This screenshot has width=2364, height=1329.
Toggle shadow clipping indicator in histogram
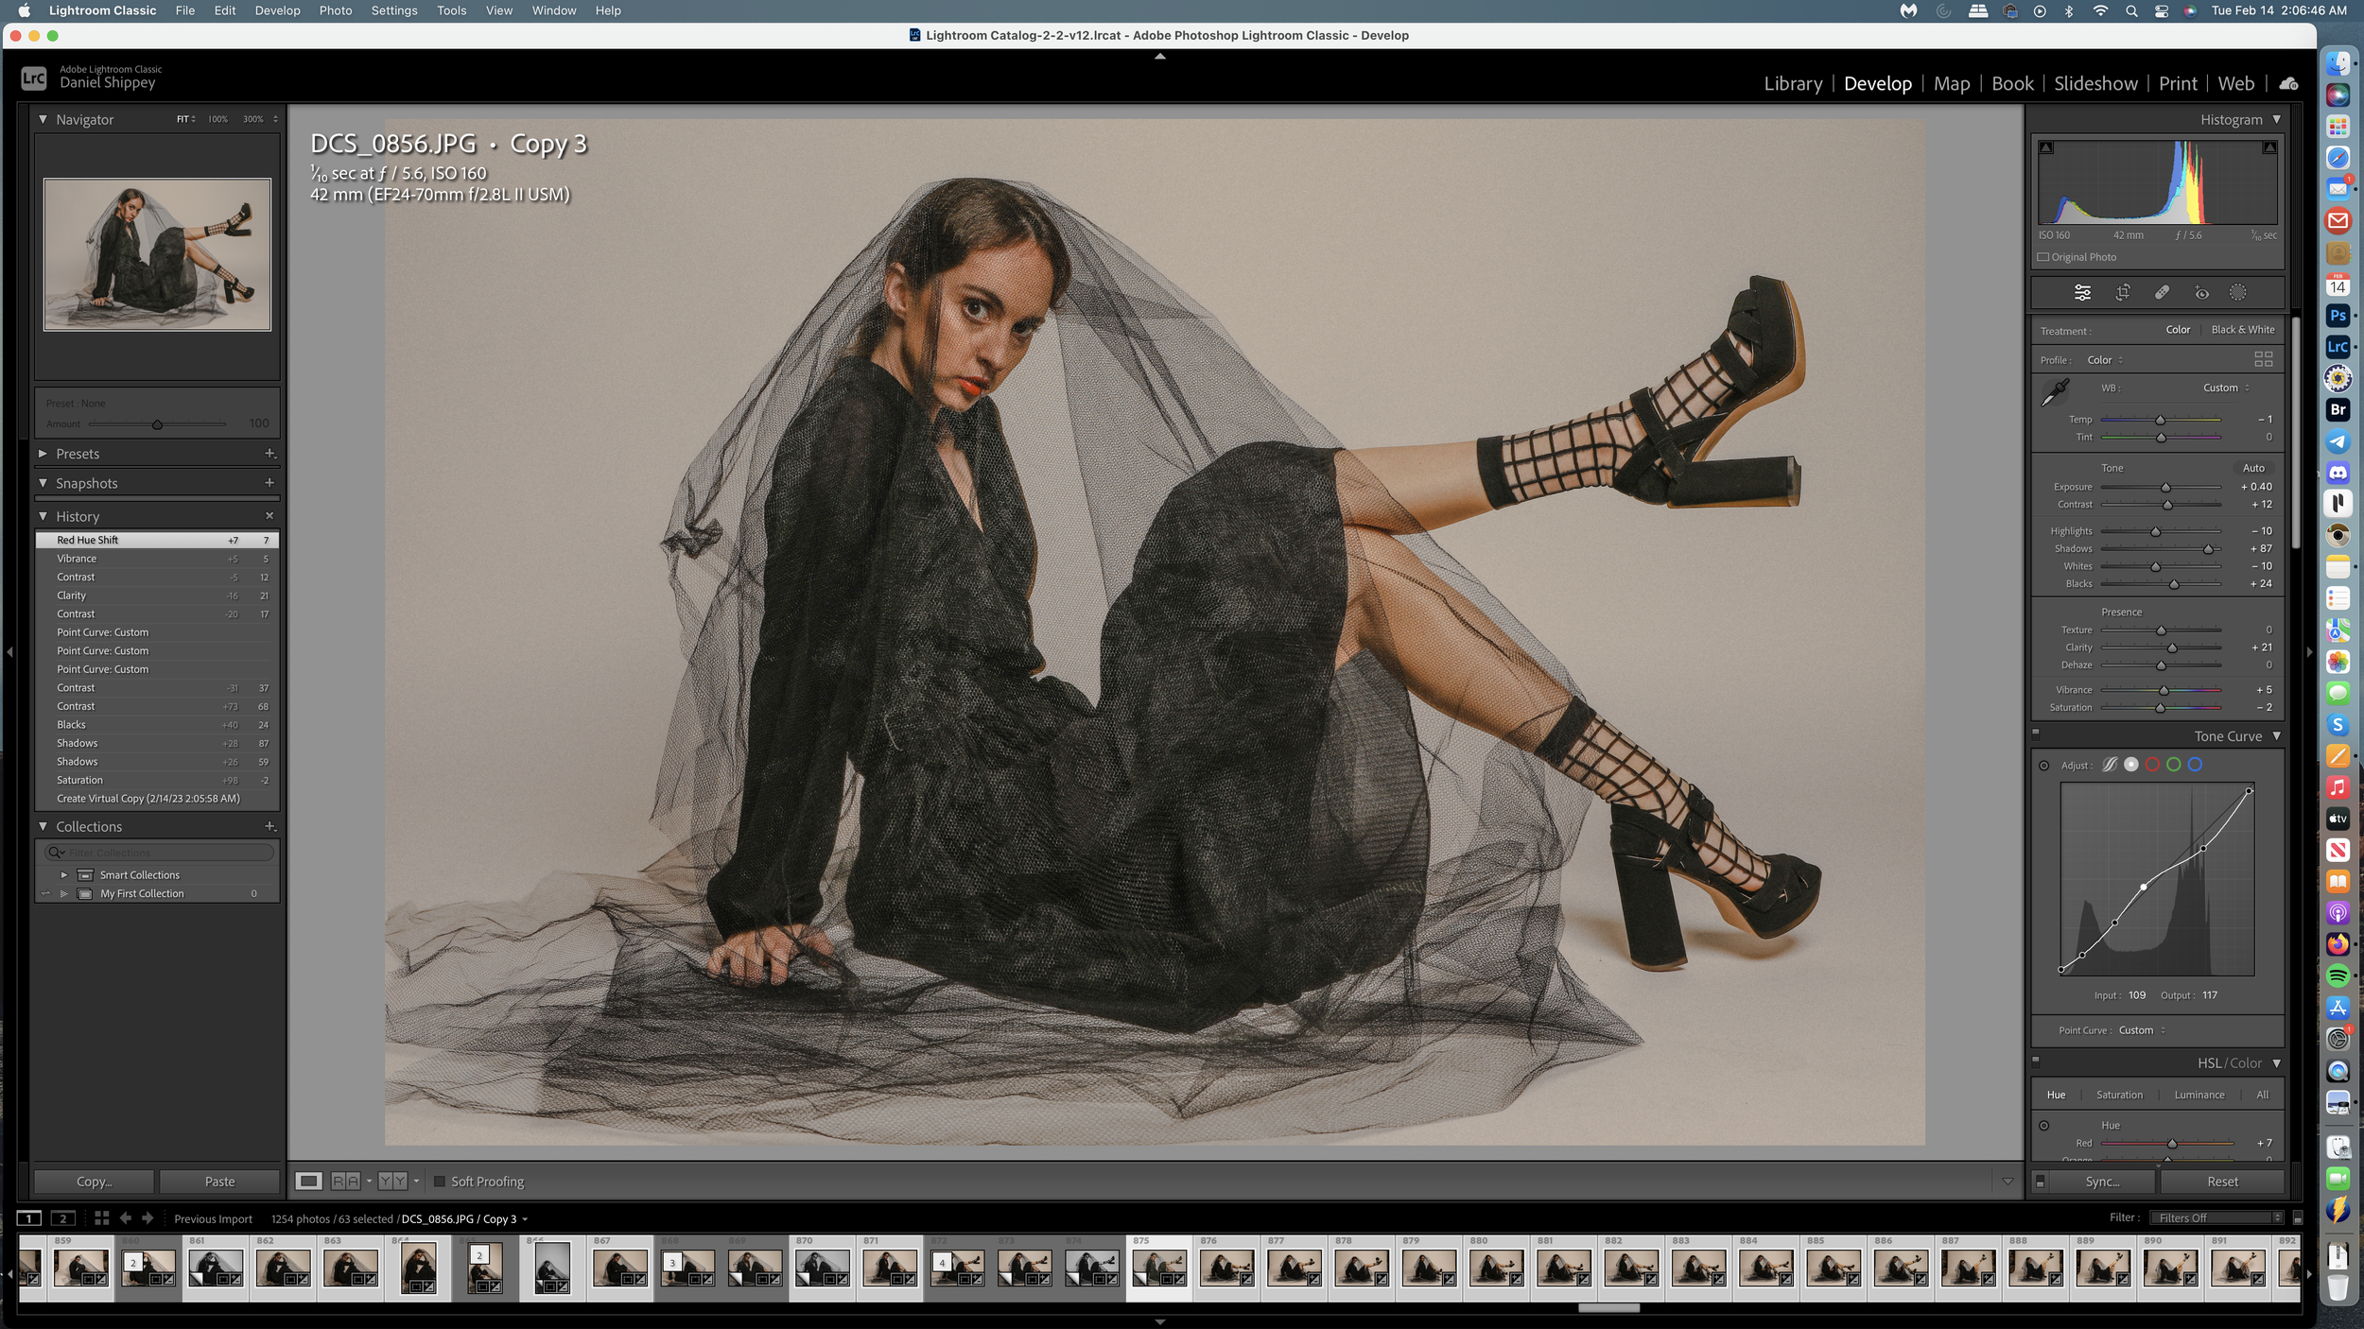(x=2046, y=148)
